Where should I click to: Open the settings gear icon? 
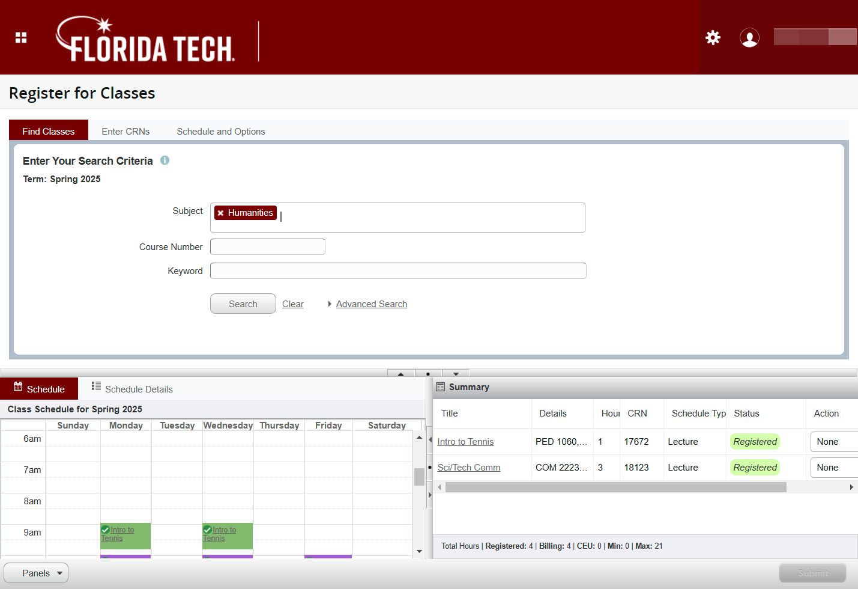713,38
